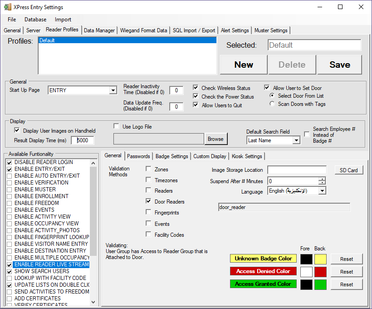Expand the Default Search Field dropdown
The height and width of the screenshot is (309, 372).
pyautogui.click(x=296, y=140)
